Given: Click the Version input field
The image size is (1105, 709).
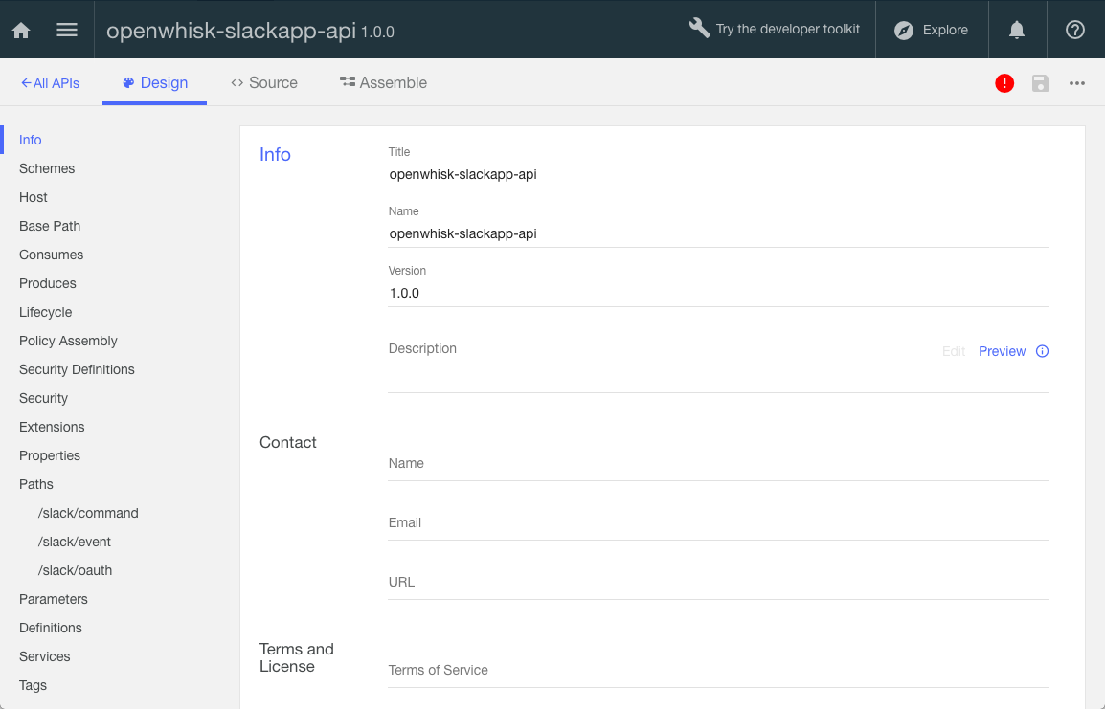Looking at the screenshot, I should click(x=718, y=293).
